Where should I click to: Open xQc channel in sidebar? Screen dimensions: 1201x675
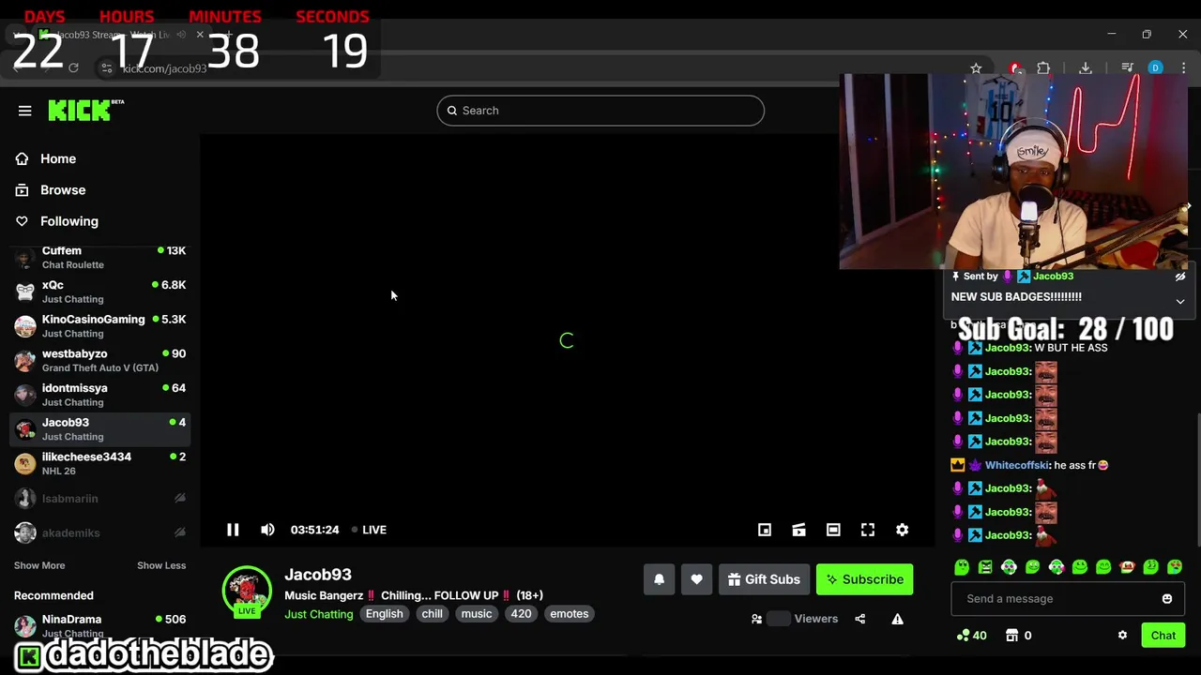[99, 292]
